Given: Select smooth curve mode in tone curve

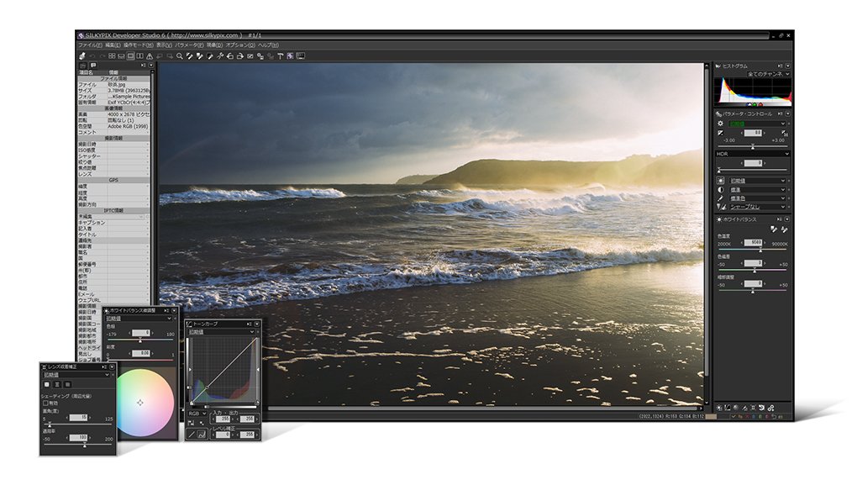Looking at the screenshot, I should pyautogui.click(x=202, y=435).
